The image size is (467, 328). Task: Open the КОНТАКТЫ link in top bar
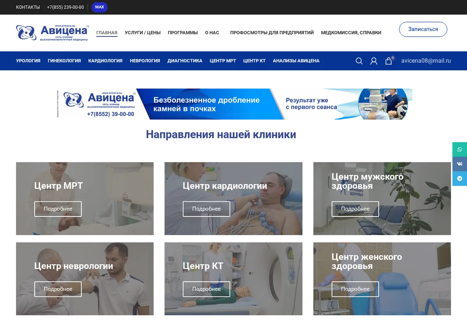(x=28, y=7)
